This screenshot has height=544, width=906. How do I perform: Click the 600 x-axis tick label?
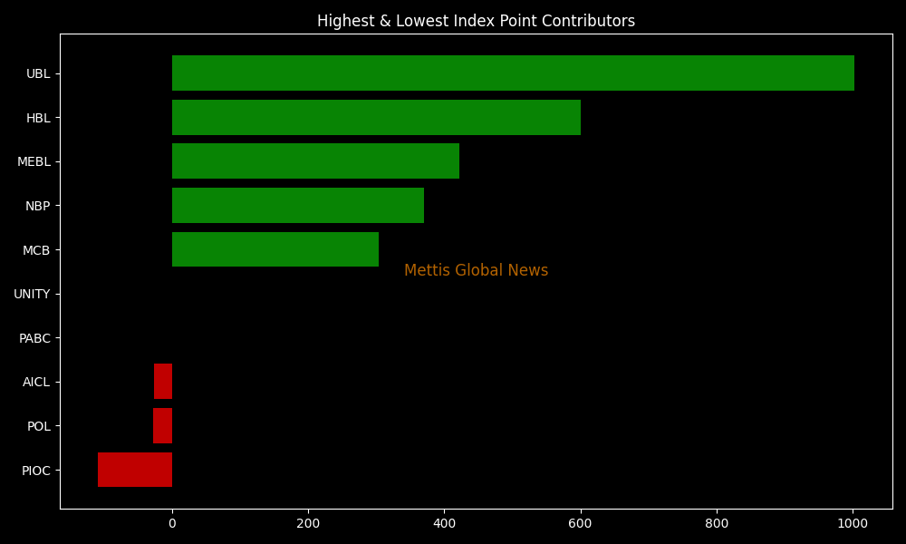580,523
